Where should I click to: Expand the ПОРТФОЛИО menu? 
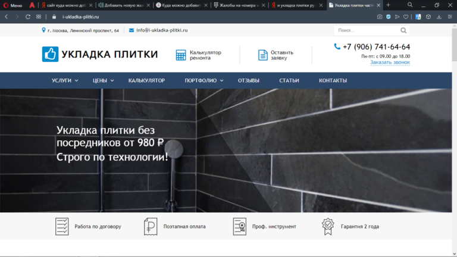[204, 80]
